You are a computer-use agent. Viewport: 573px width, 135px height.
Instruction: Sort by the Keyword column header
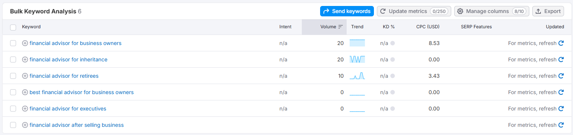click(31, 27)
